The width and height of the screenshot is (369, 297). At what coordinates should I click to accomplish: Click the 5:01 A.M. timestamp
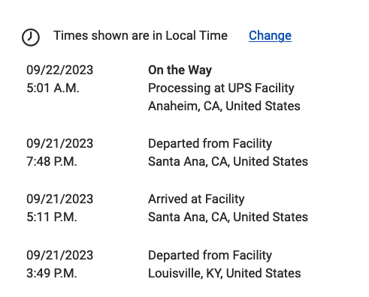pos(53,88)
